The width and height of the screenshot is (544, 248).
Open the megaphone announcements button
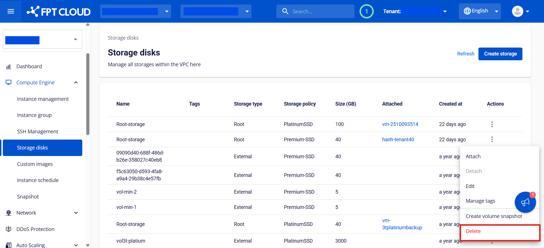[525, 202]
